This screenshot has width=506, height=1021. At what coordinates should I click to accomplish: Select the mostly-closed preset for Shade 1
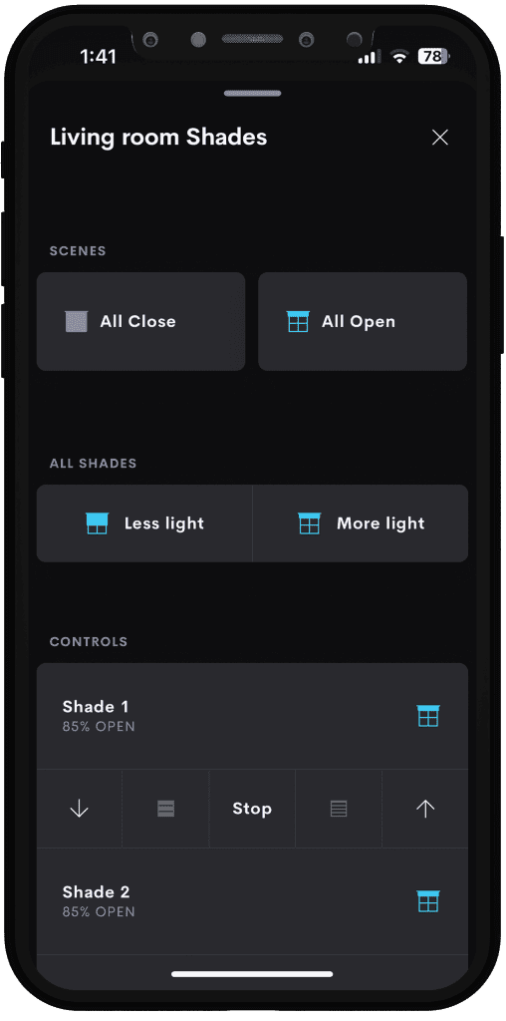[166, 809]
